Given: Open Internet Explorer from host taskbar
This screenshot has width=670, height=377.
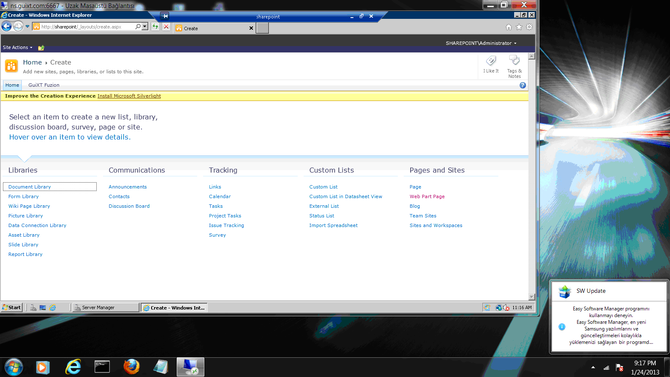Looking at the screenshot, I should click(x=73, y=367).
